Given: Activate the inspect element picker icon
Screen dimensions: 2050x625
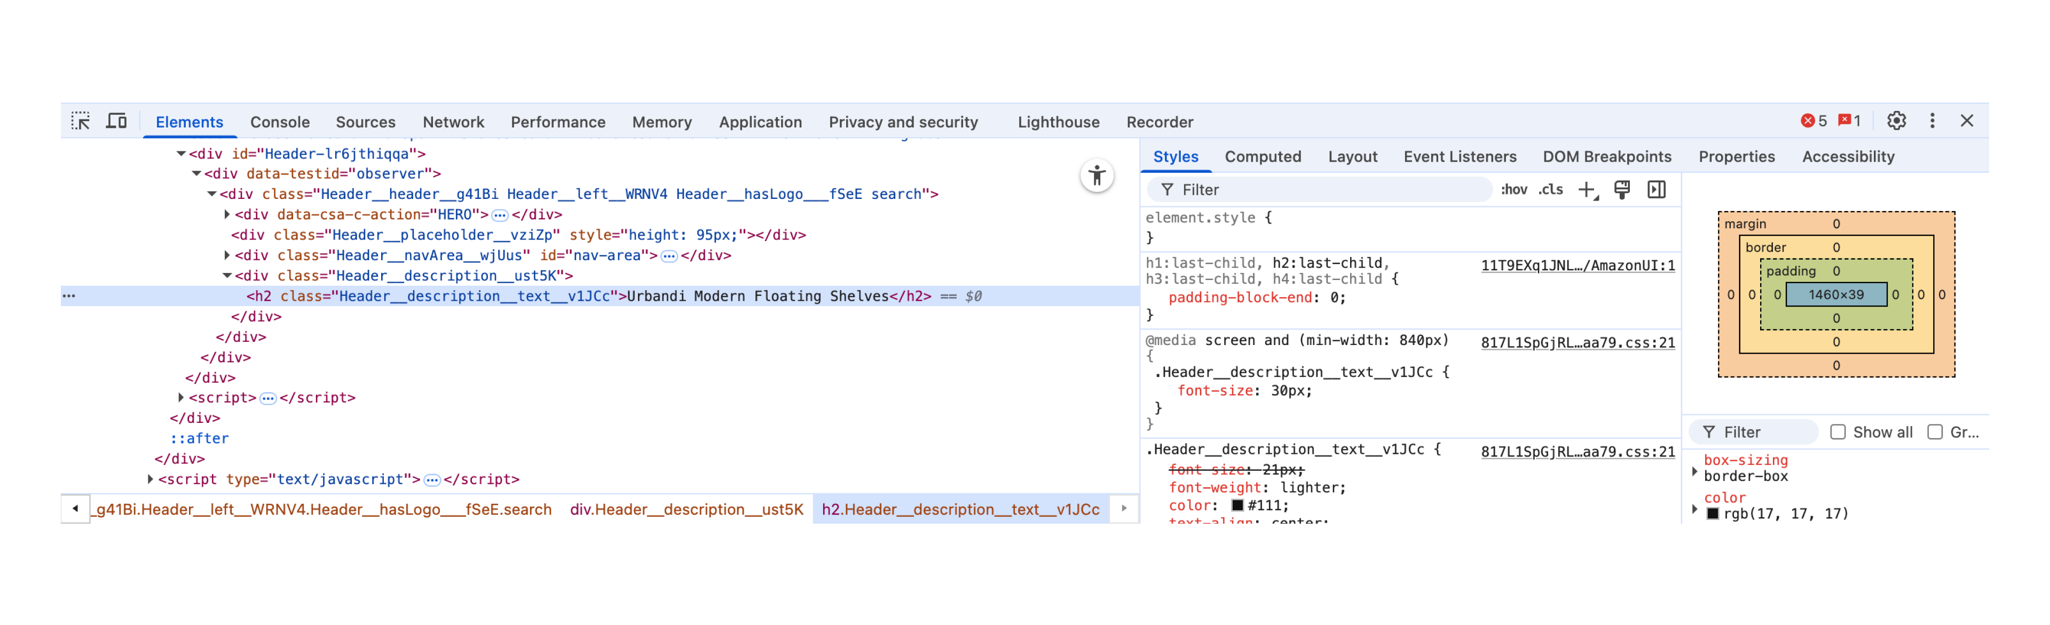Looking at the screenshot, I should coord(81,121).
